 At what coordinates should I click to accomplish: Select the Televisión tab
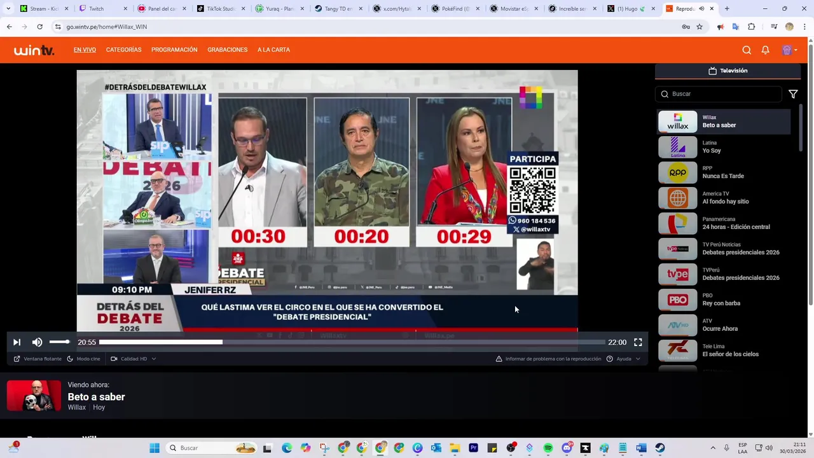[728, 71]
